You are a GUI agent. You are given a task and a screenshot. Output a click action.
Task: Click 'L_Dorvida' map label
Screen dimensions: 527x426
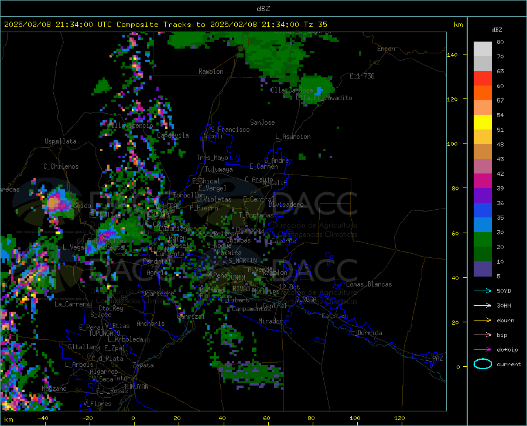(x=366, y=333)
